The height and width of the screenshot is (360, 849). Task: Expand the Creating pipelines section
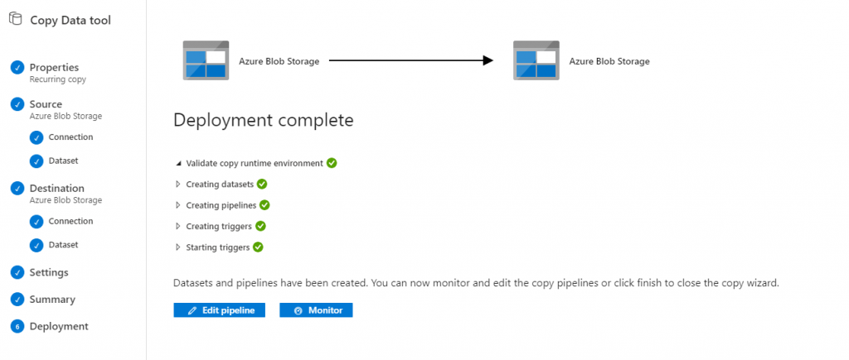click(x=177, y=205)
